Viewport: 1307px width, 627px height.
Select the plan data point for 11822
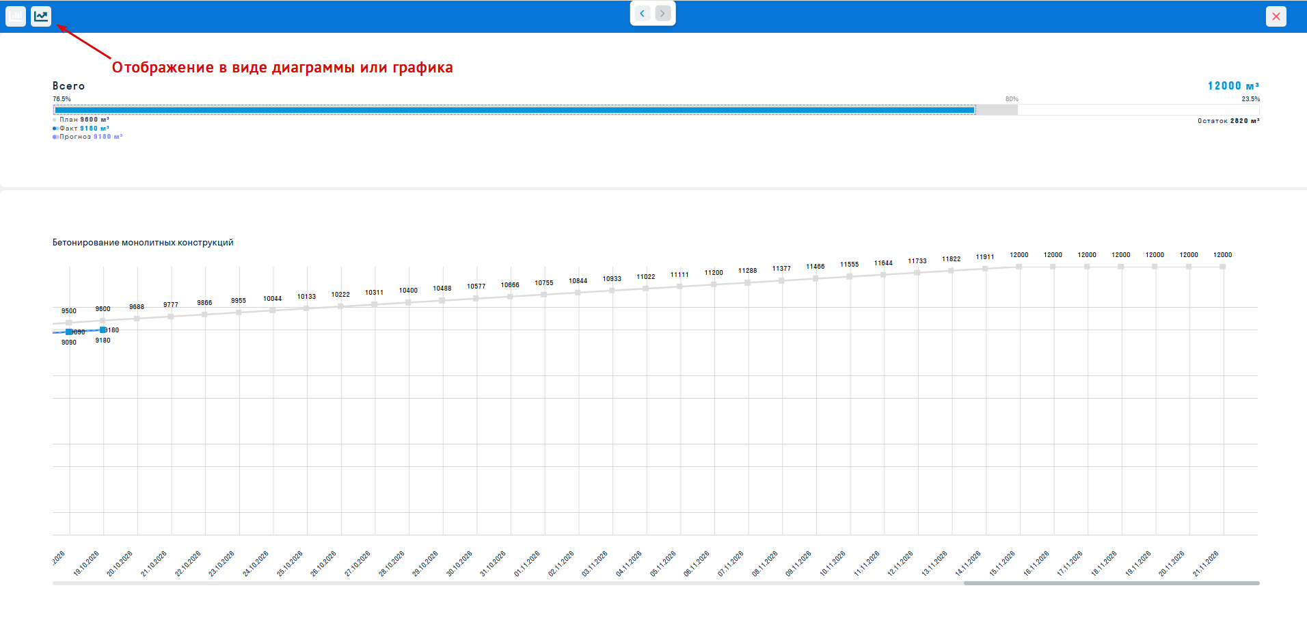click(951, 271)
